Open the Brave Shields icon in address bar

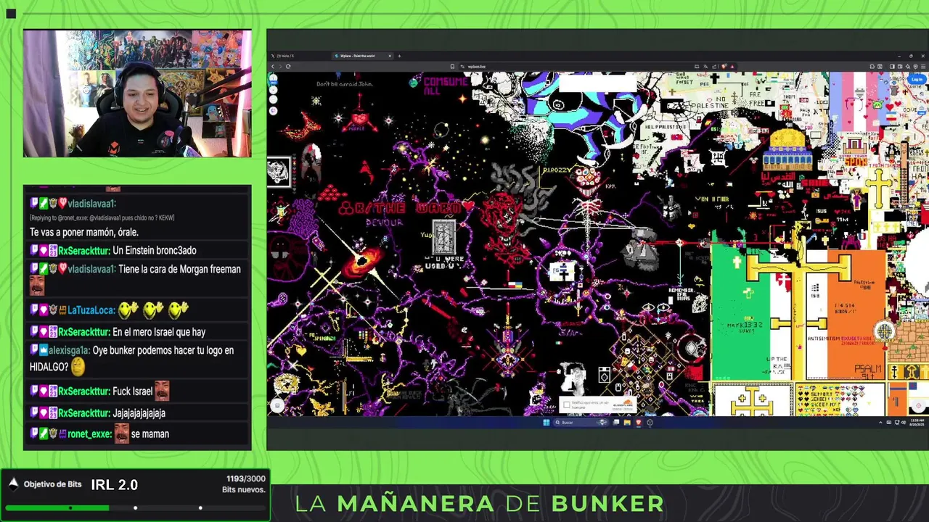pos(723,66)
